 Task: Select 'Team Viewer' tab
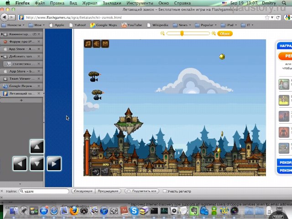click(22, 78)
